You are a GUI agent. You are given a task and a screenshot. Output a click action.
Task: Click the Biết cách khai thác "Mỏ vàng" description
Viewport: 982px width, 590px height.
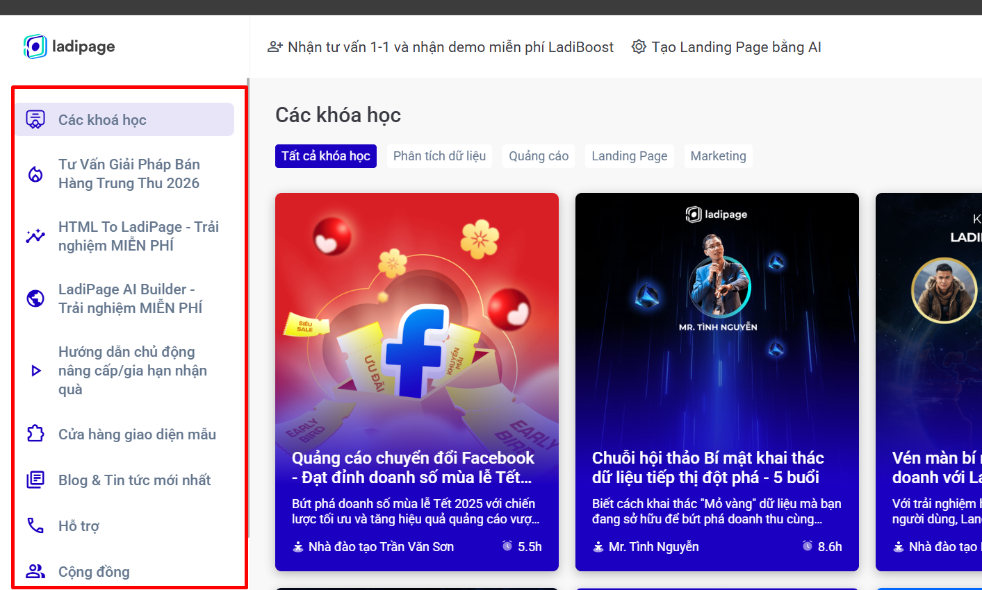pyautogui.click(x=717, y=511)
